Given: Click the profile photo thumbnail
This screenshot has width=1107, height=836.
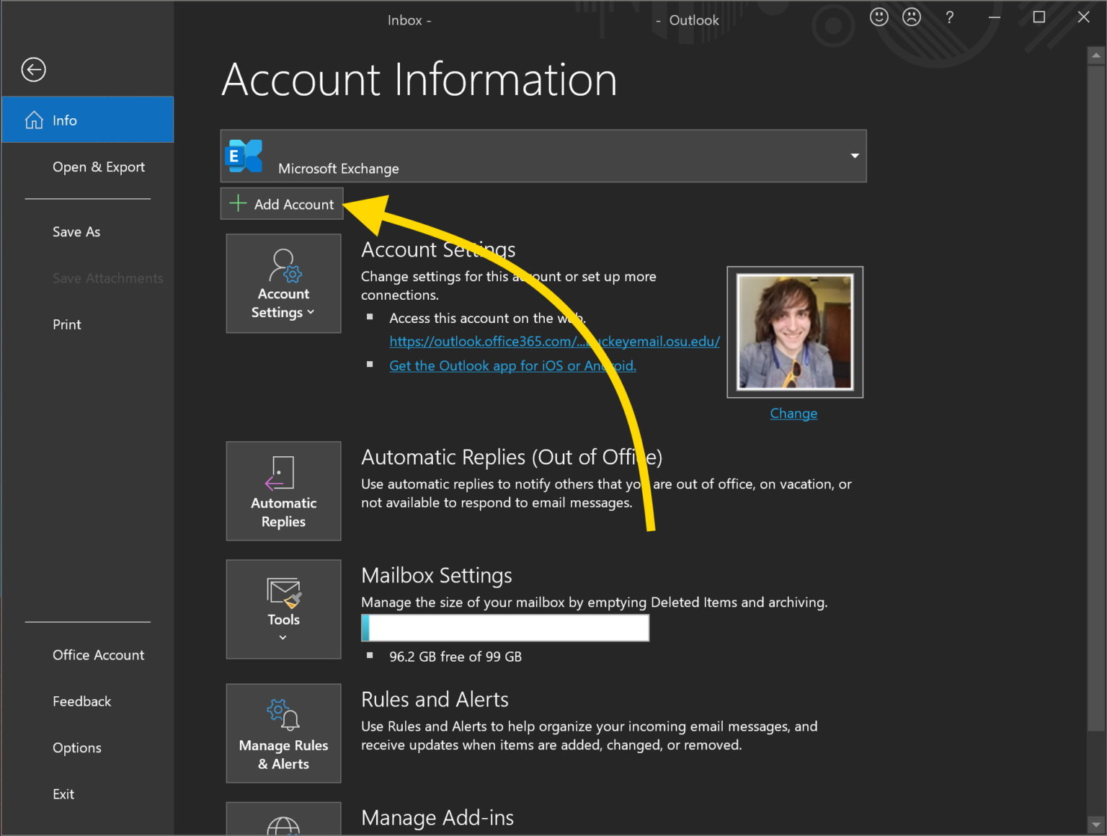Looking at the screenshot, I should (795, 332).
